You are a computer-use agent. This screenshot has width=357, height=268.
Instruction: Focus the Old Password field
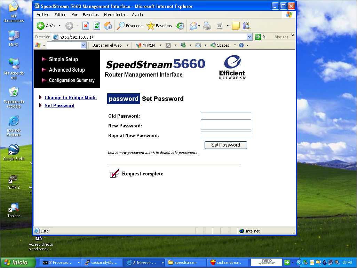click(x=226, y=116)
